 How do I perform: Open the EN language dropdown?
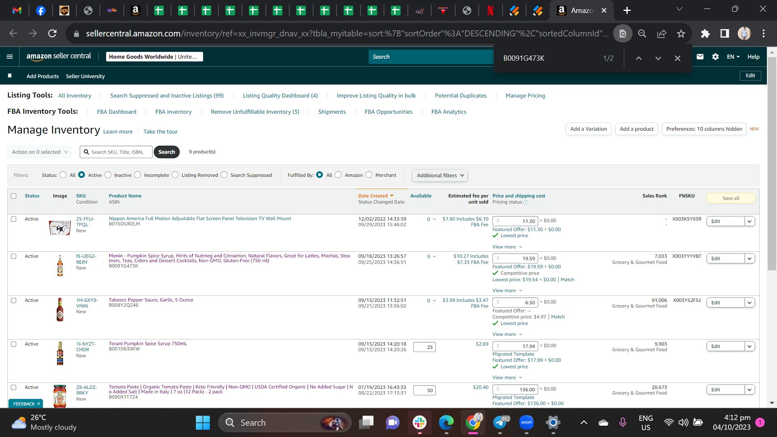pyautogui.click(x=733, y=57)
